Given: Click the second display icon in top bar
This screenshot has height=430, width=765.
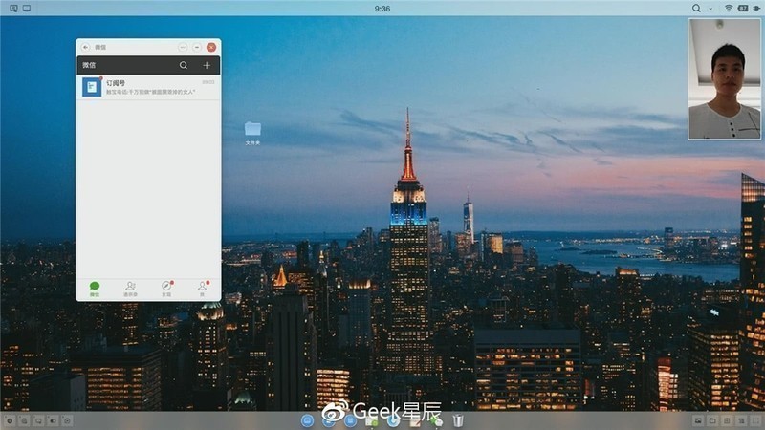Looking at the screenshot, I should (27, 9).
